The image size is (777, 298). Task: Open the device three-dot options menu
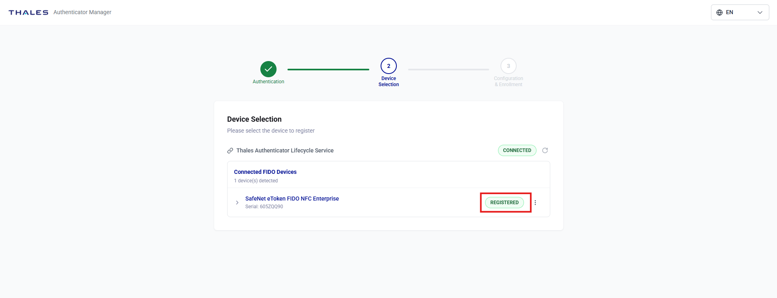535,203
